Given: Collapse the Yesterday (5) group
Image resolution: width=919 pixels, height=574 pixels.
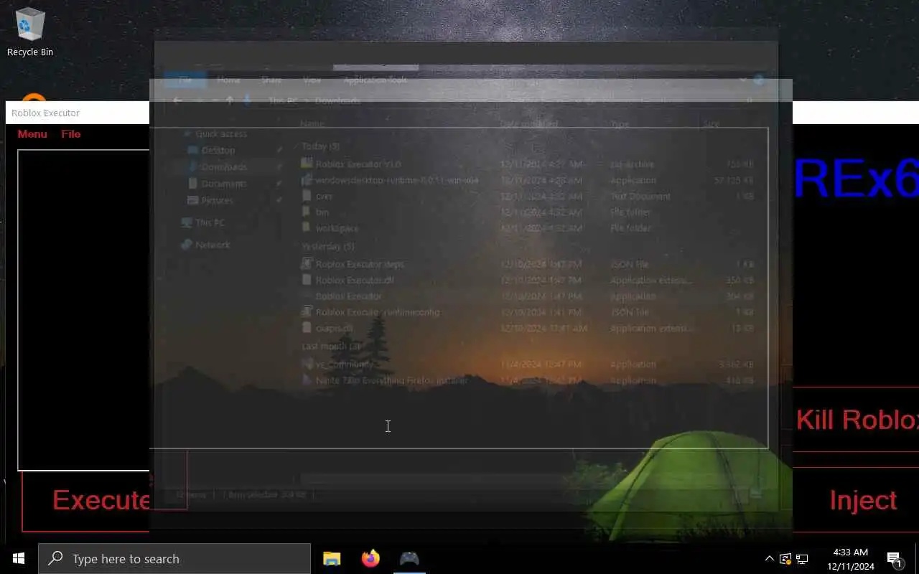Looking at the screenshot, I should pos(328,246).
